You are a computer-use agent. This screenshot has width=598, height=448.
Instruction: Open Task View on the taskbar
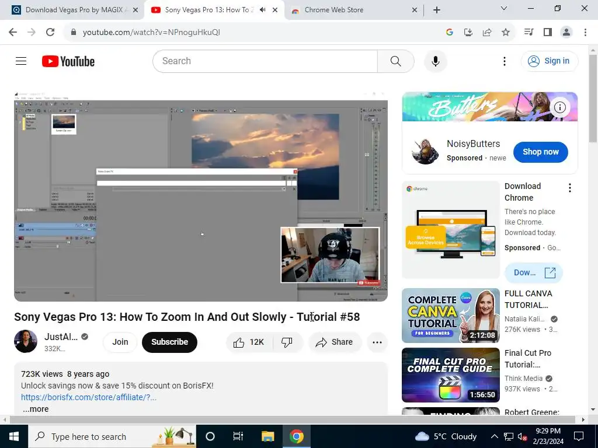(238, 436)
